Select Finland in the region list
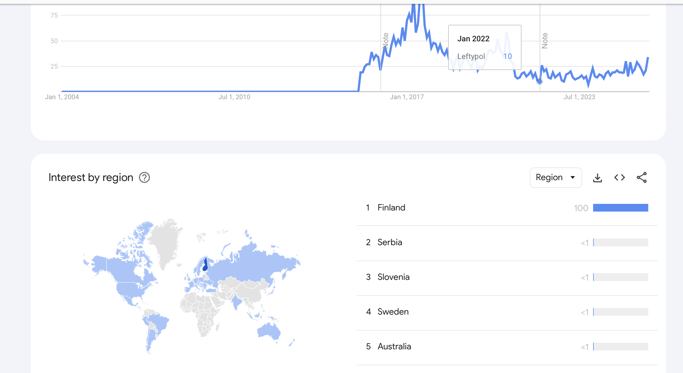This screenshot has width=683, height=373. (x=391, y=208)
